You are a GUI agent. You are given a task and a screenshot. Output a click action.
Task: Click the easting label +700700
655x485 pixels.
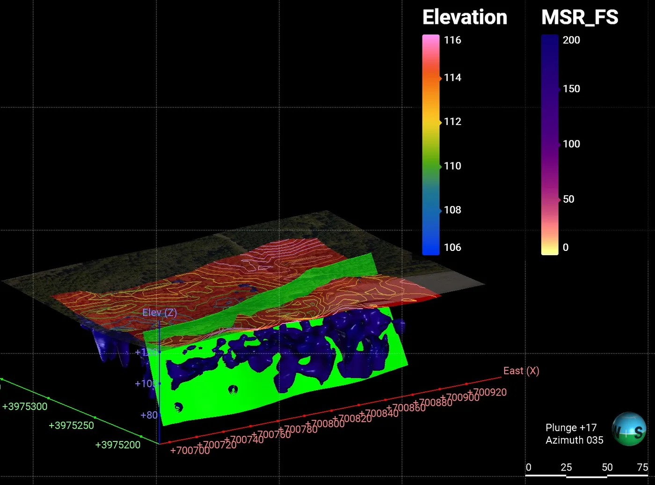point(190,451)
